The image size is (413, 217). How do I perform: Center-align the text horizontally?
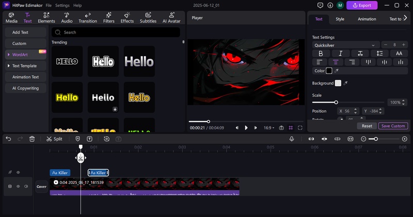(336, 62)
